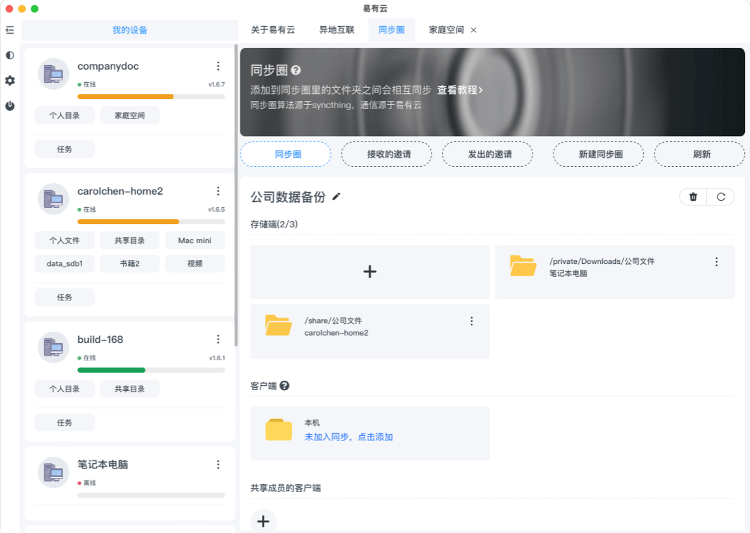Viewport: 750px width, 533px height.
Task: Open more options for carolchen-home2 device
Action: click(x=218, y=191)
